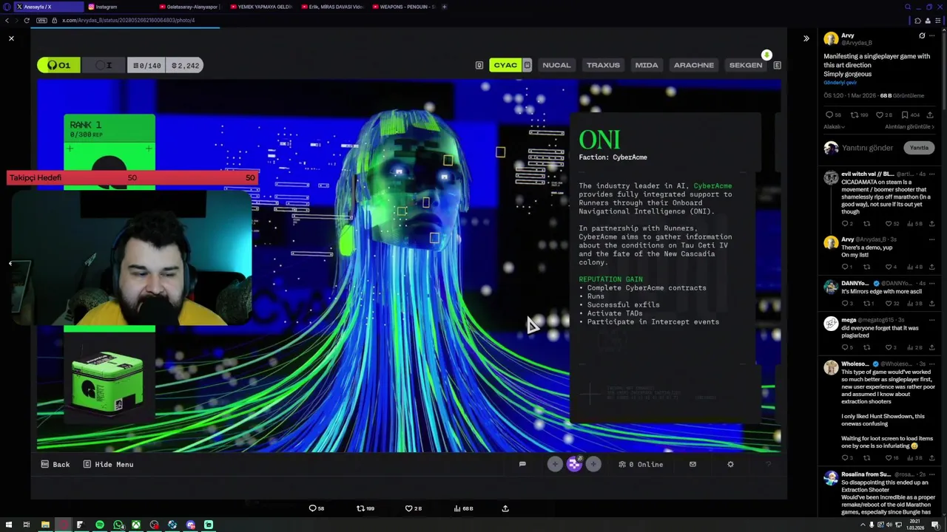
Task: Select the NUCAL faction tab
Action: [556, 65]
